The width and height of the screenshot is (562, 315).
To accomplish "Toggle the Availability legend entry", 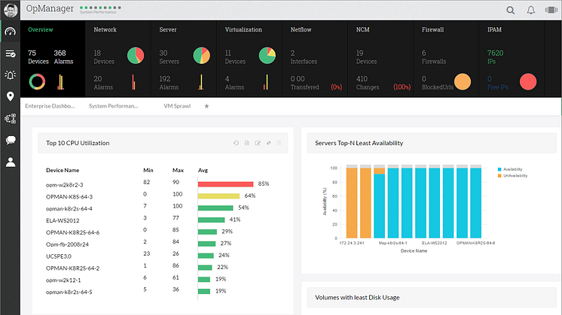I will (510, 169).
